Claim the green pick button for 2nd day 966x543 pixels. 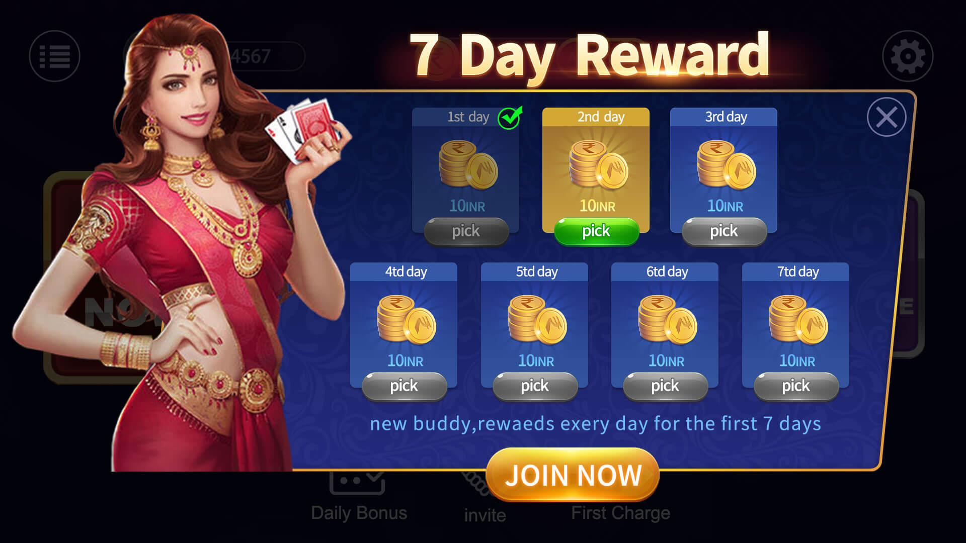[596, 231]
